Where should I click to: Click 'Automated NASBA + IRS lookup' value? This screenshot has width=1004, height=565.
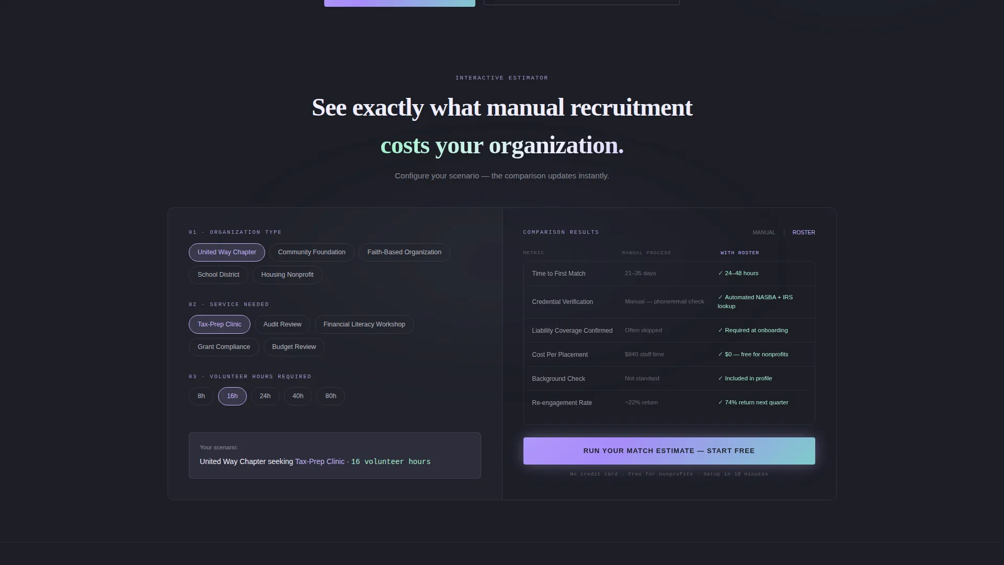pos(755,301)
